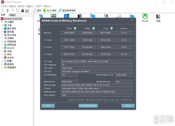This screenshot has width=175, height=126.
Task: Click the up-level arrow toolbar icon
Action: 12,10
